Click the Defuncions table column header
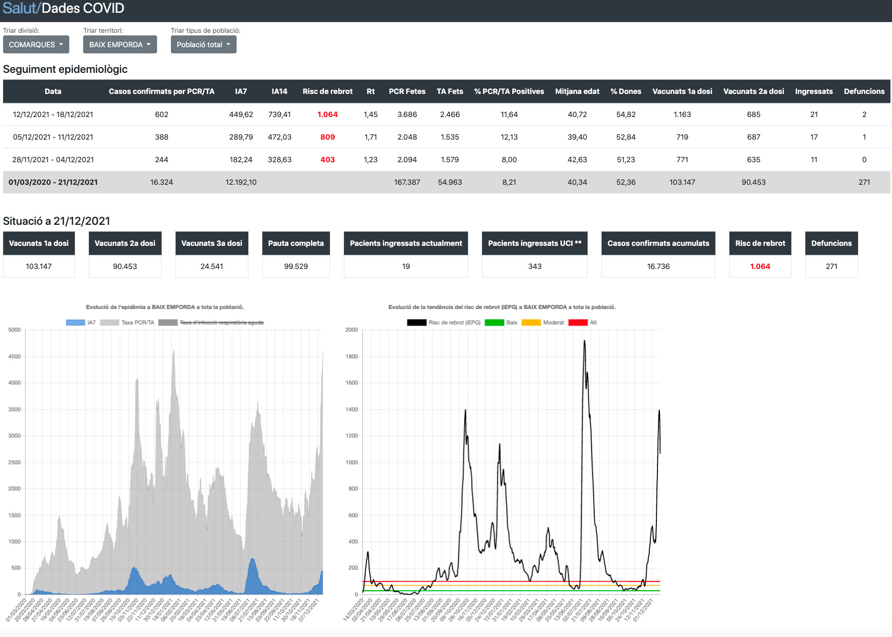The image size is (892, 637). point(864,91)
